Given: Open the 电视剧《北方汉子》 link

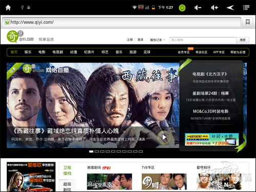Looking at the screenshot, I should 210,74.
